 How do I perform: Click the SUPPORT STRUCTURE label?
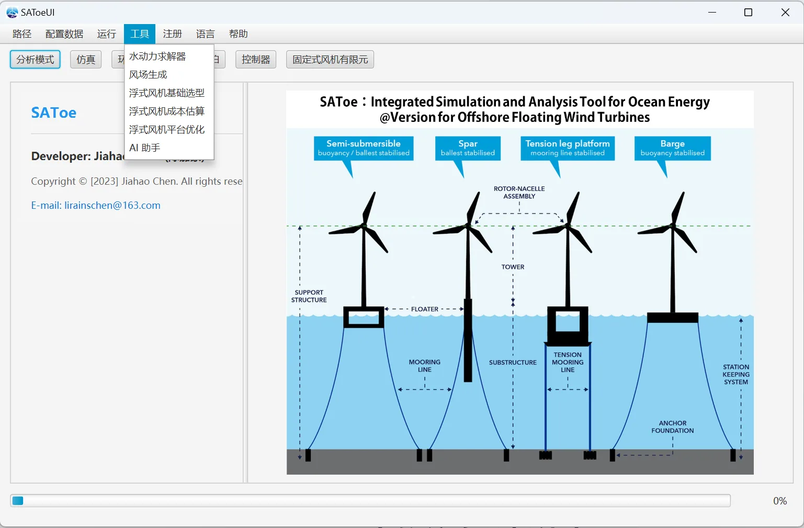point(309,296)
